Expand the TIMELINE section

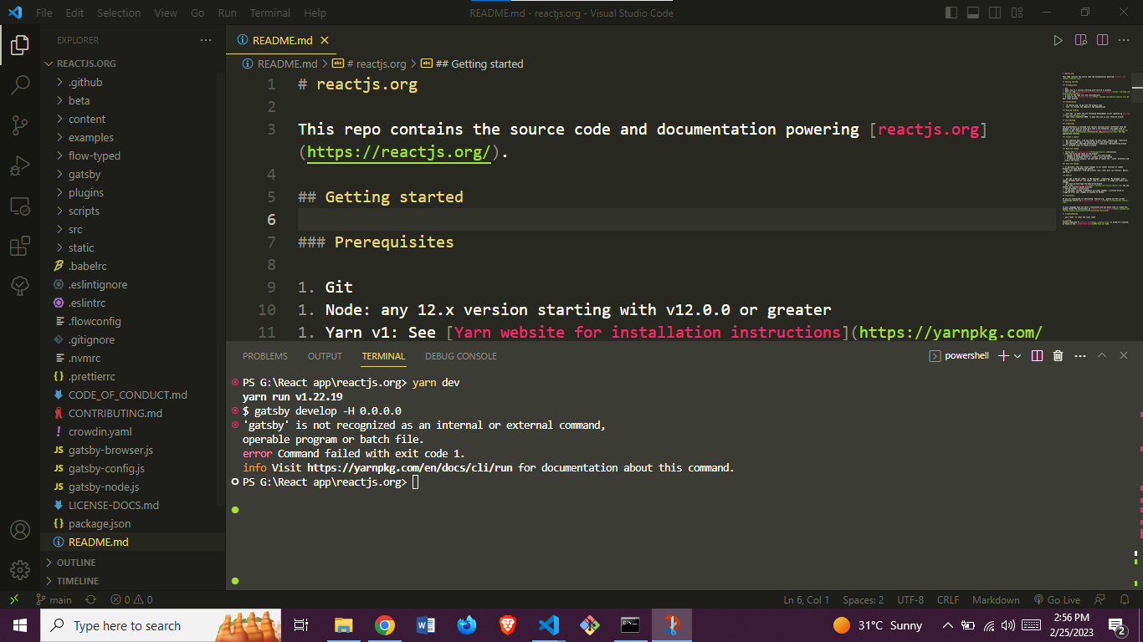[x=133, y=581]
